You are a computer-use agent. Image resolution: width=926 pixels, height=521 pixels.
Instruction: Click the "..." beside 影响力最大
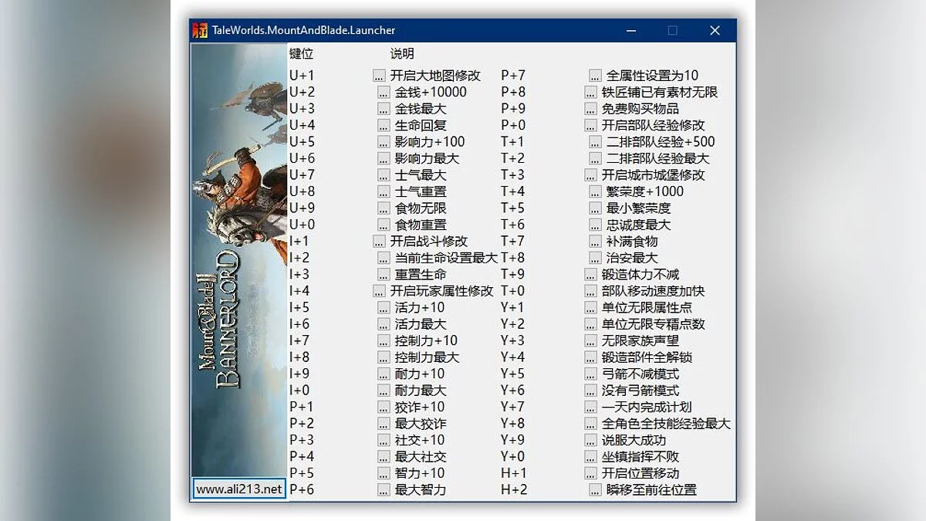[x=382, y=158]
